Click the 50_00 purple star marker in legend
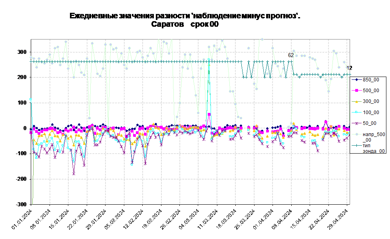 (x=356, y=123)
